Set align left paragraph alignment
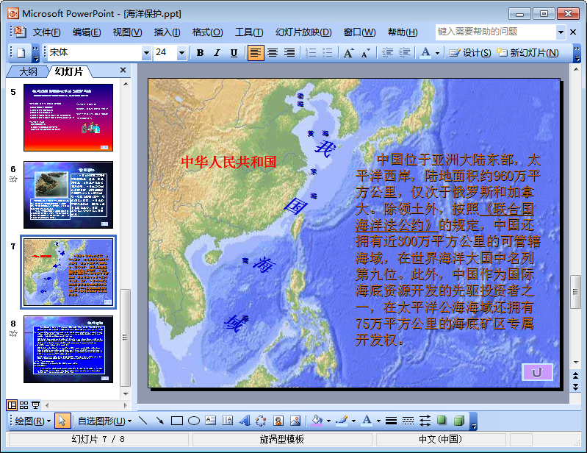Viewport: 587px width, 453px height. (256, 53)
